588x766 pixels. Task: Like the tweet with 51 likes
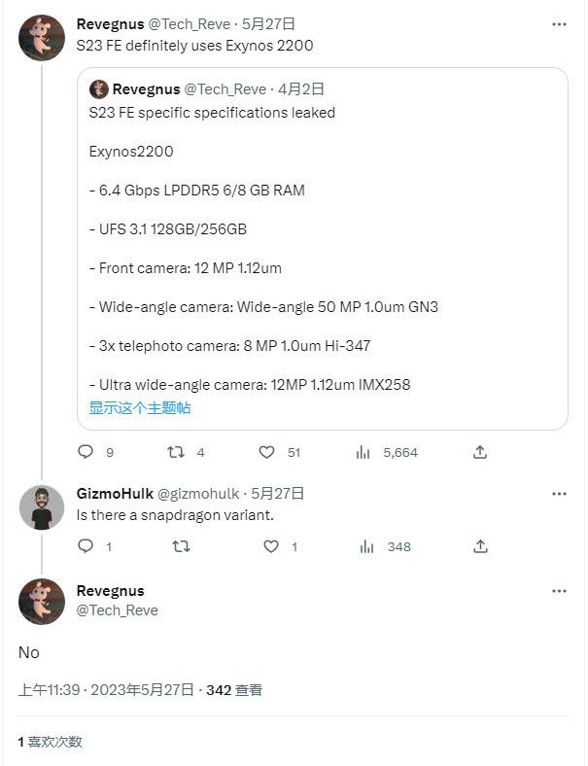point(266,452)
